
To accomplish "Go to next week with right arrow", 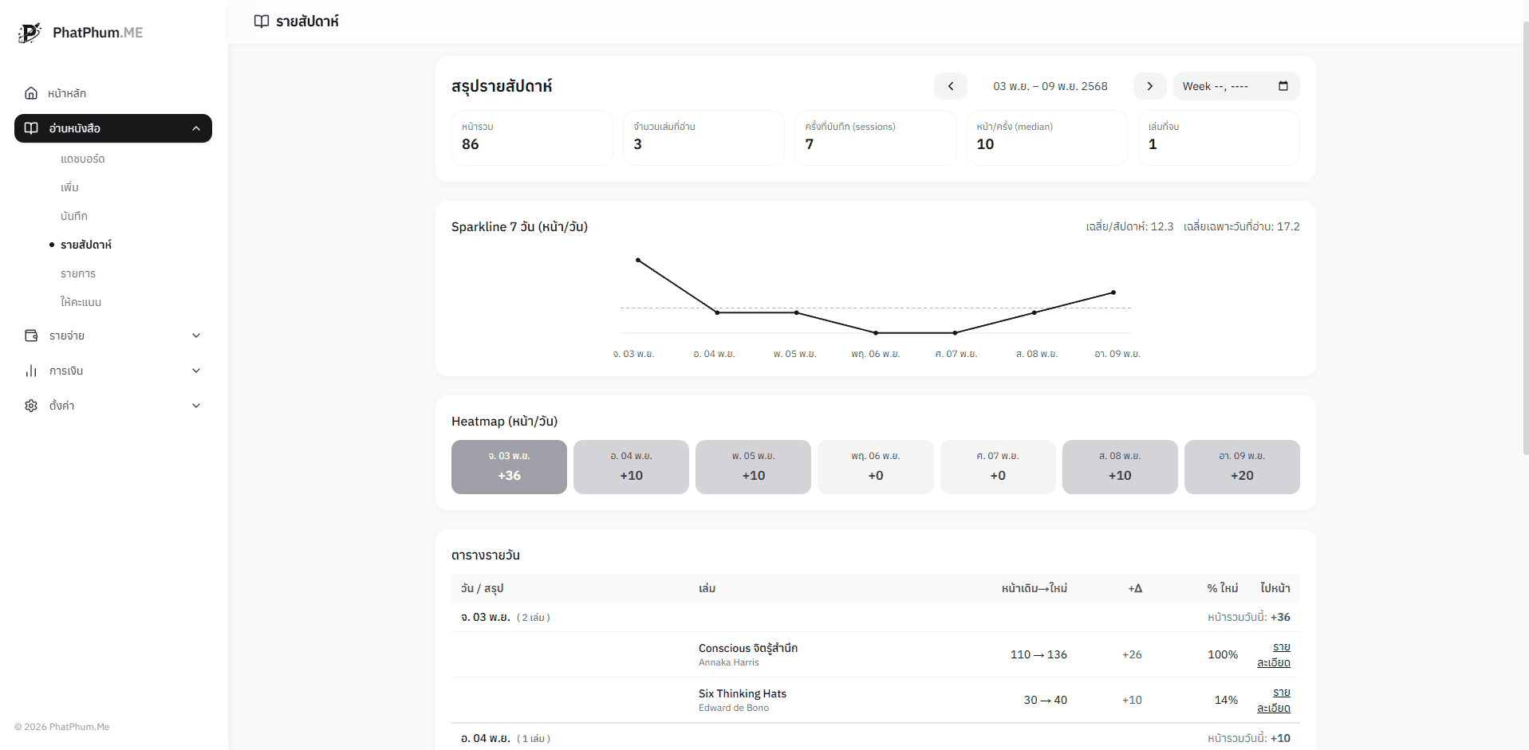I will [1149, 86].
